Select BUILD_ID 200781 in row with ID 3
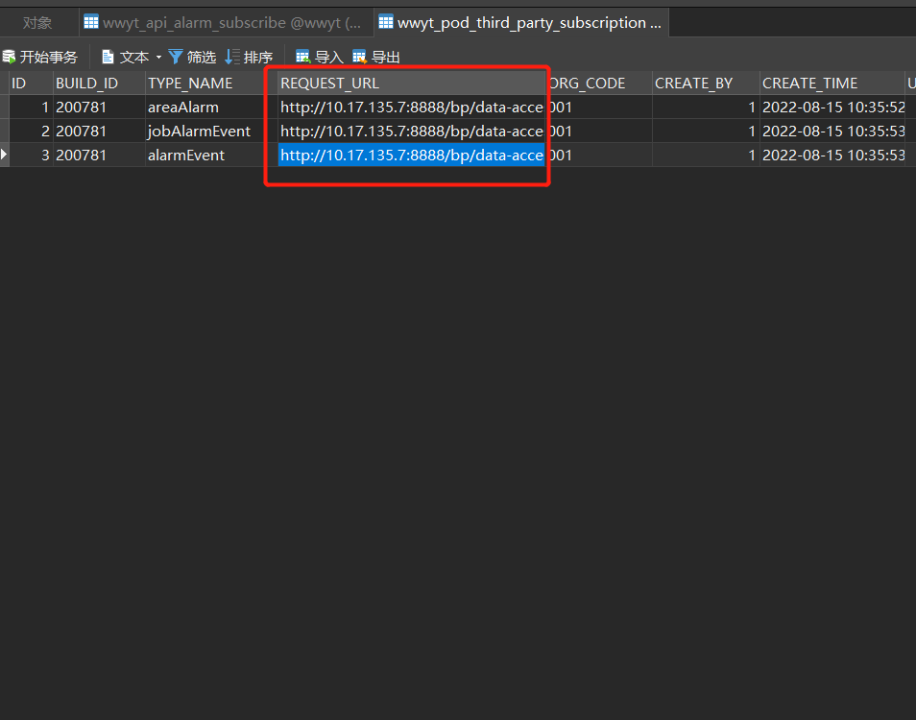This screenshot has width=916, height=720. [99, 155]
